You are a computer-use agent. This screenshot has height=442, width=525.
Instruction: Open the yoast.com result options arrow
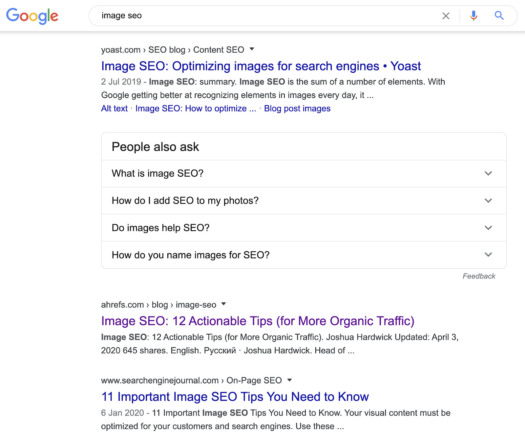coord(252,49)
